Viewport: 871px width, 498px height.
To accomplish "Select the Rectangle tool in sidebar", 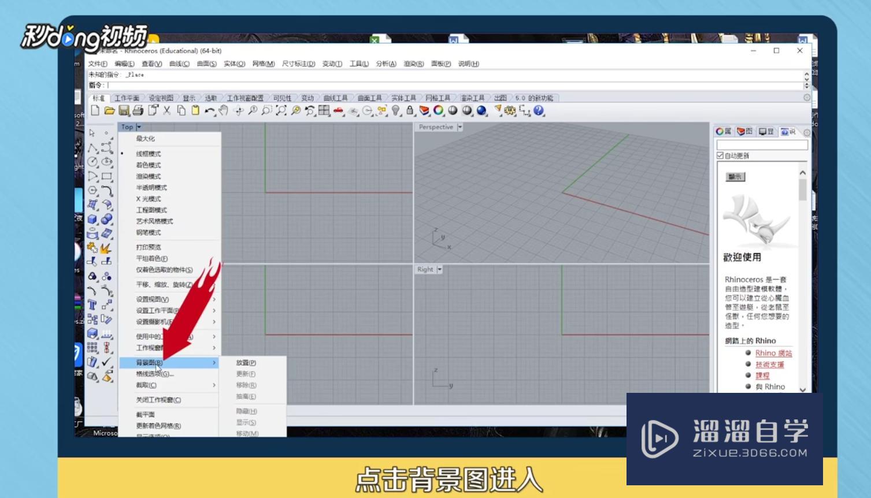I will click(x=106, y=176).
